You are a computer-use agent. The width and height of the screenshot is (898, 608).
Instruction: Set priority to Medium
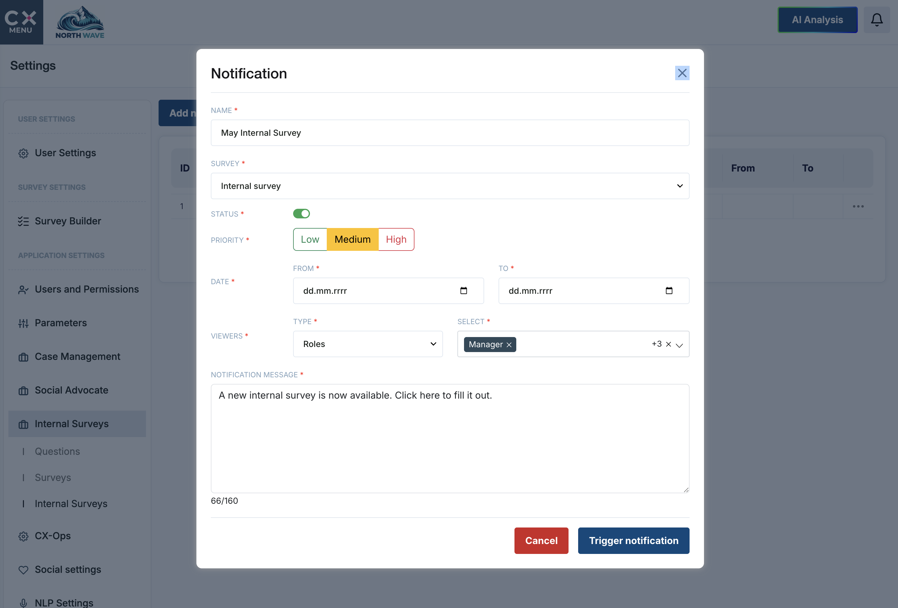(352, 239)
